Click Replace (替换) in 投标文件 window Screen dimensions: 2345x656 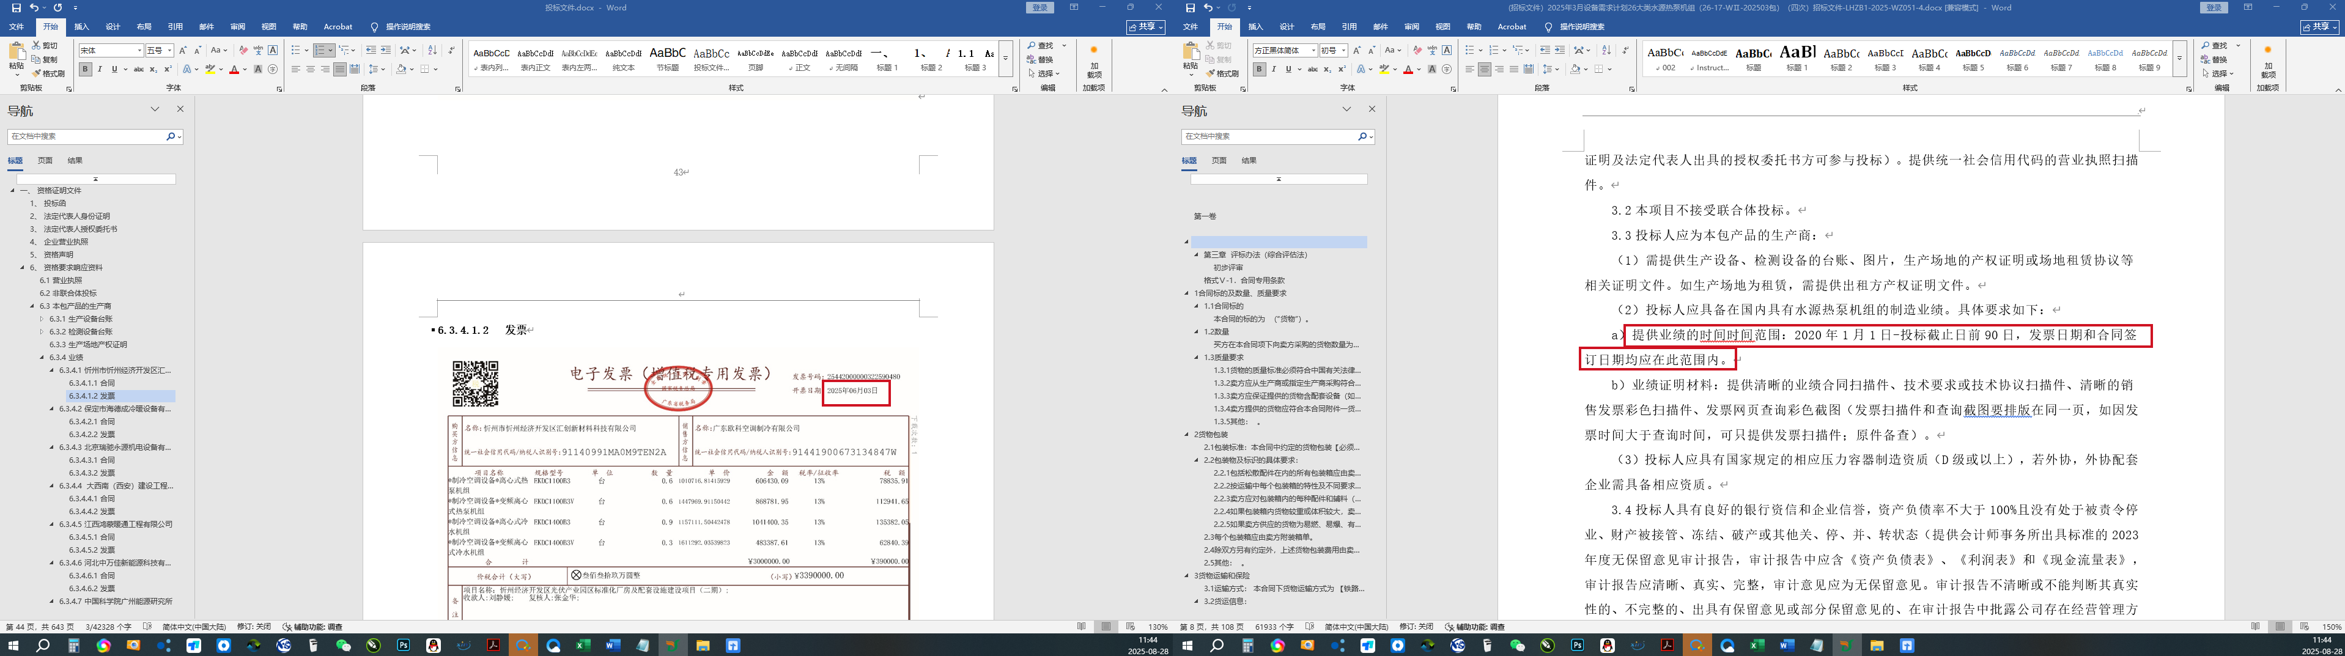(1041, 60)
